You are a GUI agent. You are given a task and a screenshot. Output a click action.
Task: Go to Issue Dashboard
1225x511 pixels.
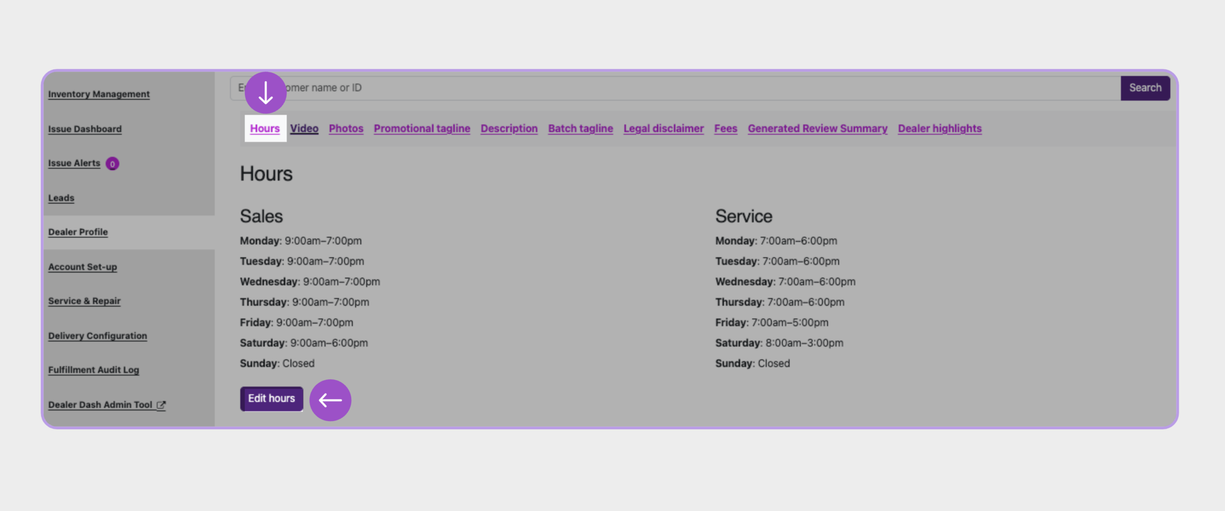coord(85,129)
